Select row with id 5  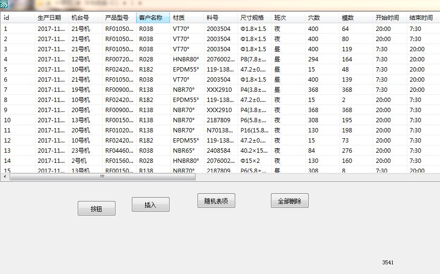pos(220,69)
